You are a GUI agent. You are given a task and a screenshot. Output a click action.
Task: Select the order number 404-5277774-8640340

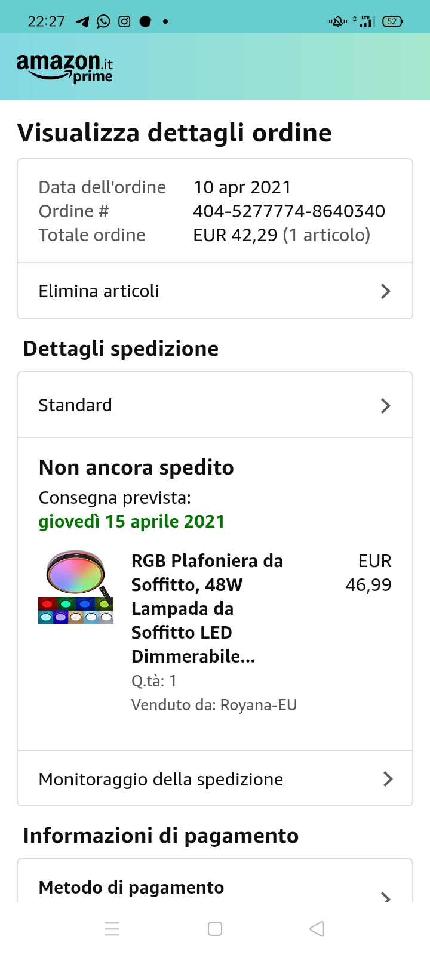289,211
